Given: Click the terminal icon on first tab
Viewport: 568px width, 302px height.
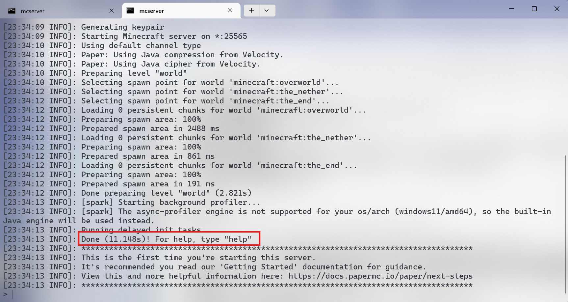Looking at the screenshot, I should pyautogui.click(x=12, y=11).
